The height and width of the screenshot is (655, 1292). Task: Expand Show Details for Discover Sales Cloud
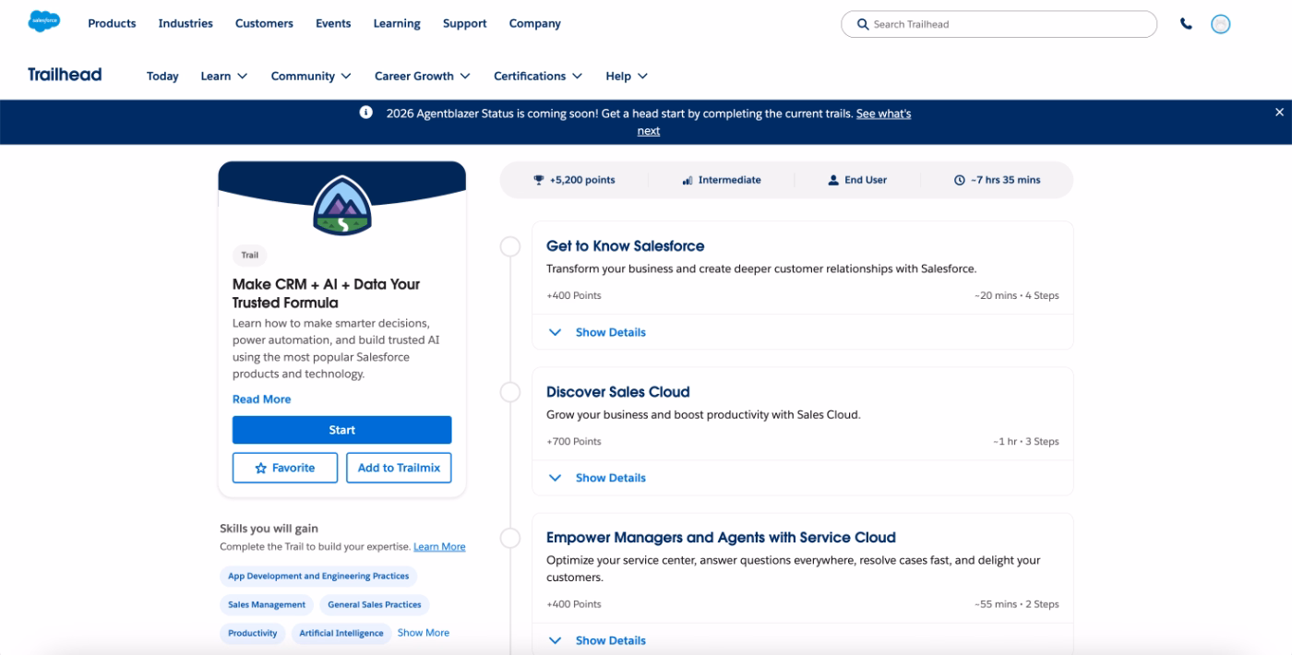(597, 478)
